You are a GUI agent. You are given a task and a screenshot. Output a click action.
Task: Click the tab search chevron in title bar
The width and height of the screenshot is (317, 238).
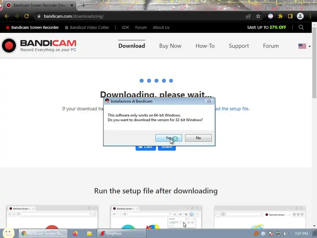tap(280, 5)
